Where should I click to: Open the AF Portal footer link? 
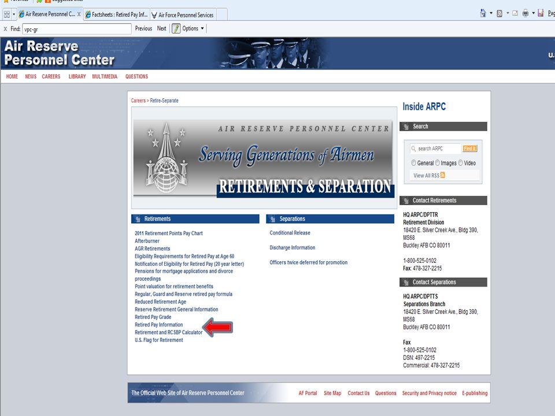click(x=308, y=393)
